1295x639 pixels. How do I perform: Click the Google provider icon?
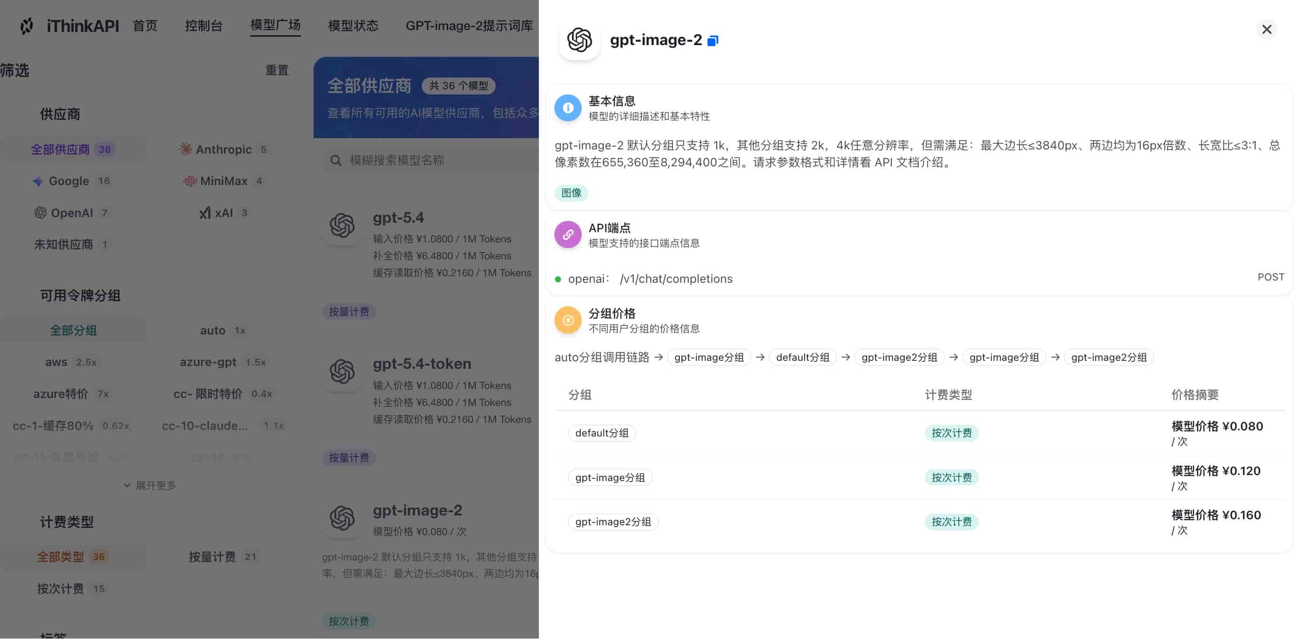38,181
